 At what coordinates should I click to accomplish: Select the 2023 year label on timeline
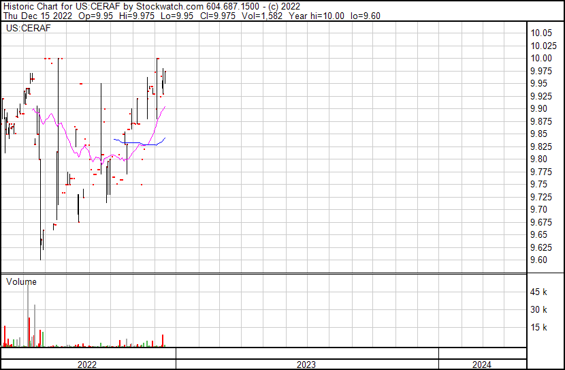click(307, 365)
